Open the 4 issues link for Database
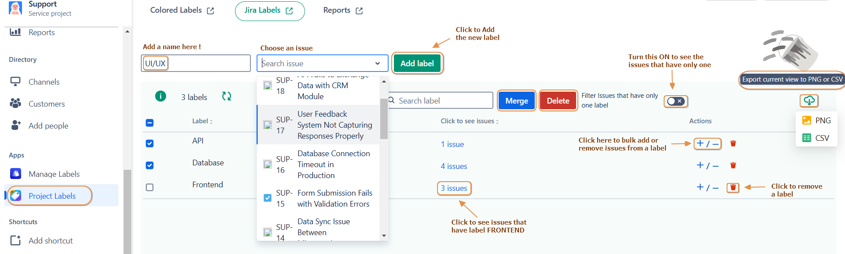 [454, 166]
